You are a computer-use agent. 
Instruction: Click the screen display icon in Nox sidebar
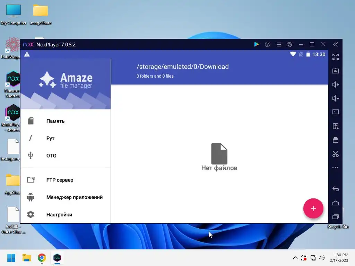click(x=335, y=113)
